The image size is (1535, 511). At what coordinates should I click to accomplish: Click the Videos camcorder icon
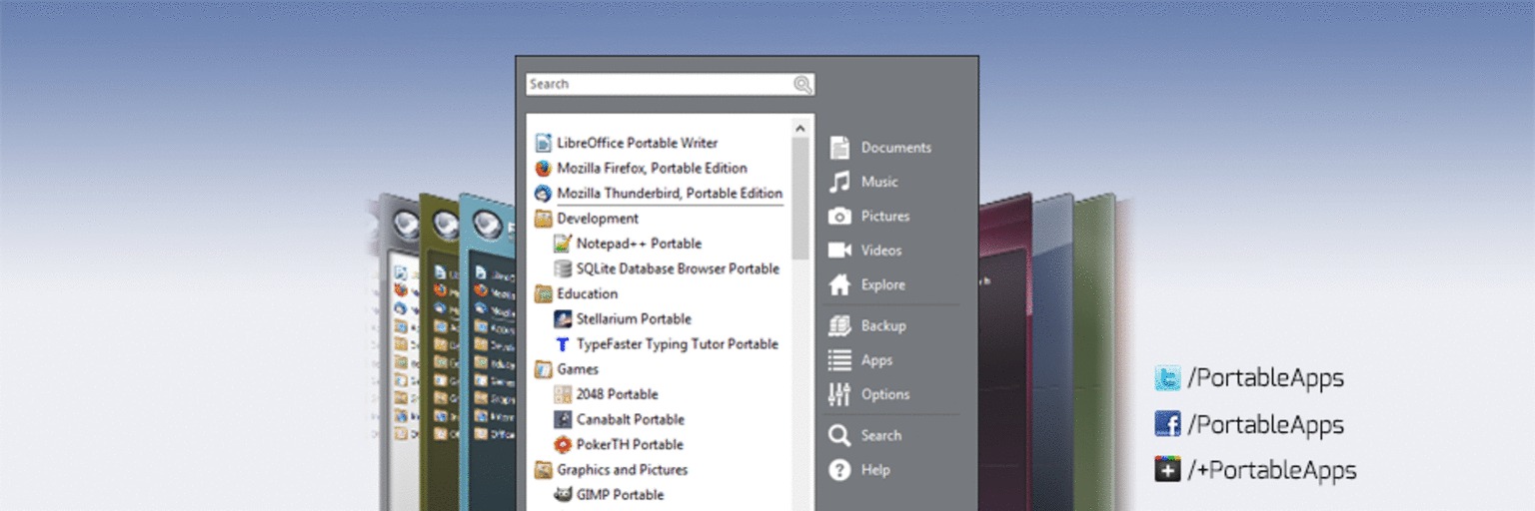tap(839, 250)
